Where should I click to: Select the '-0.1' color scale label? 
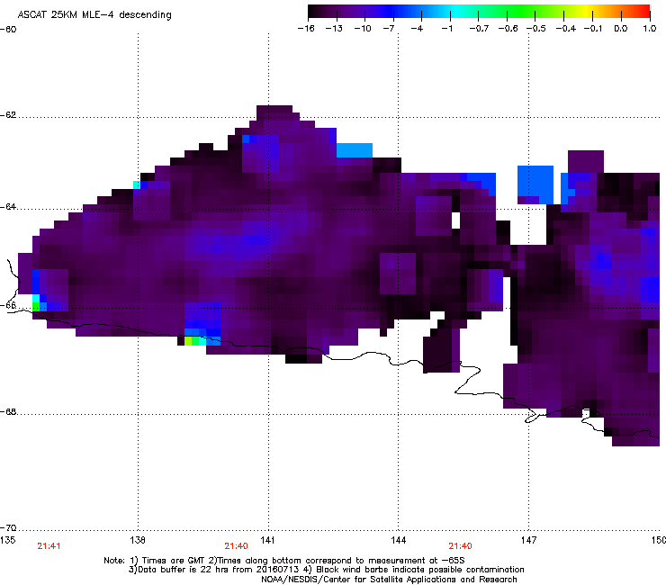pyautogui.click(x=593, y=29)
